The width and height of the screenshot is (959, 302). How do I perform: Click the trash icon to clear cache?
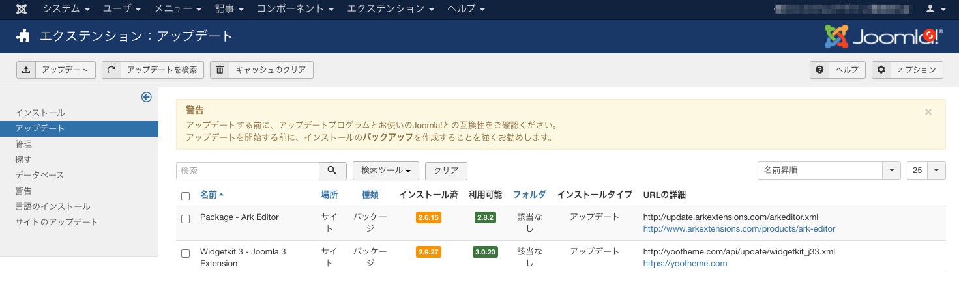pos(220,70)
